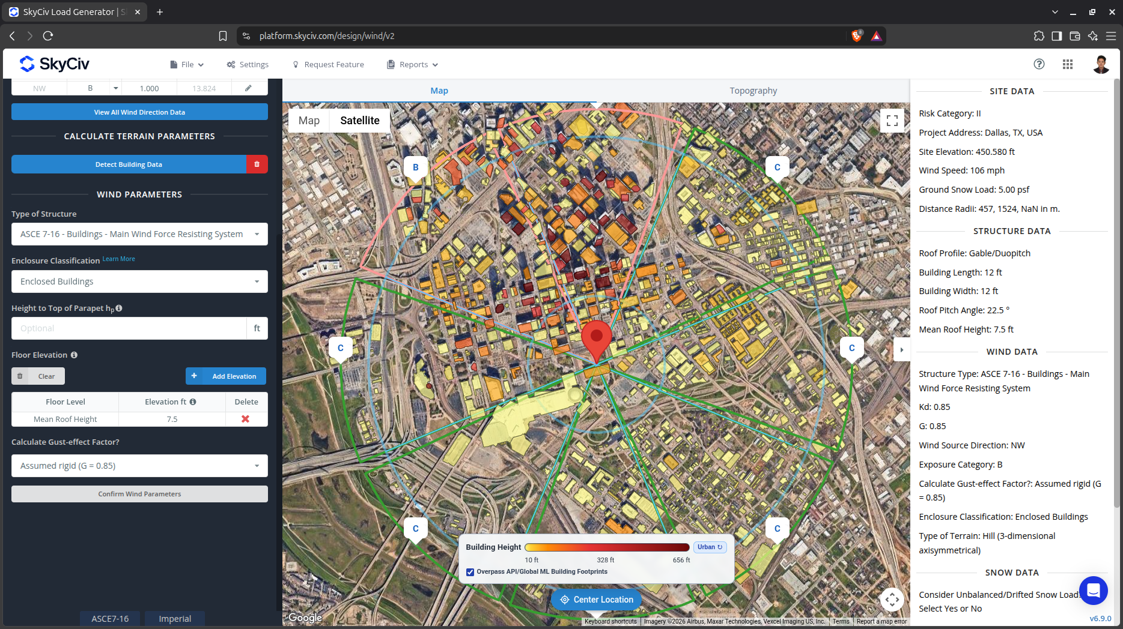Click the pencil edit icon in NW row
This screenshot has width=1123, height=629.
(x=248, y=88)
